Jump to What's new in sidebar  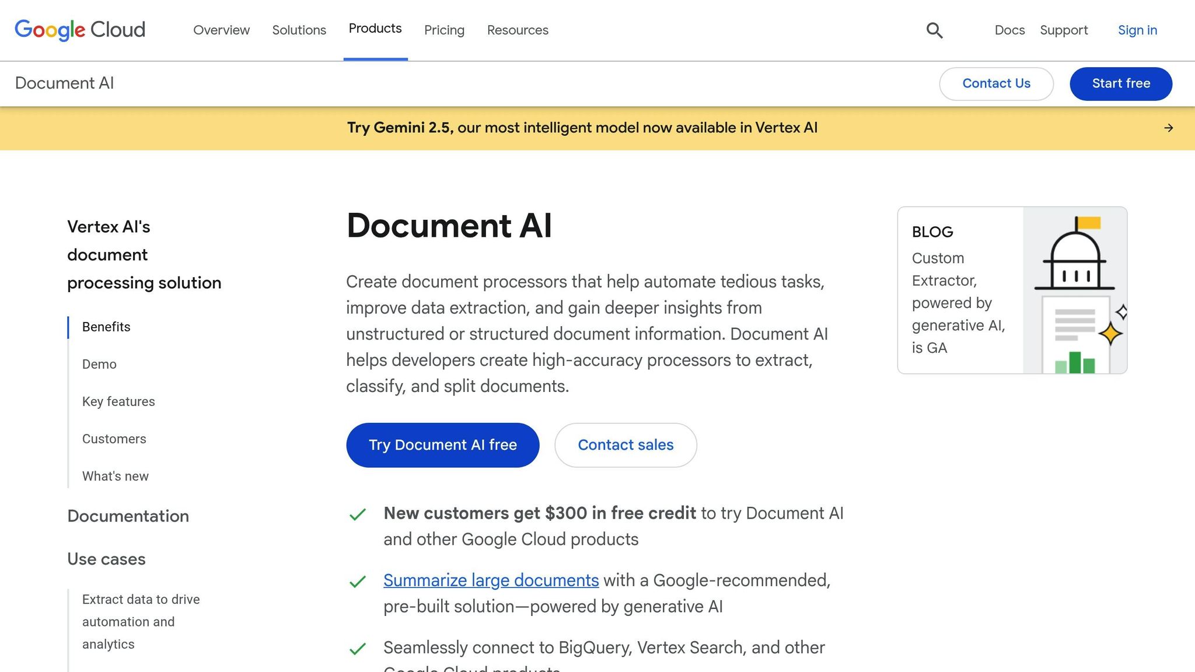115,477
